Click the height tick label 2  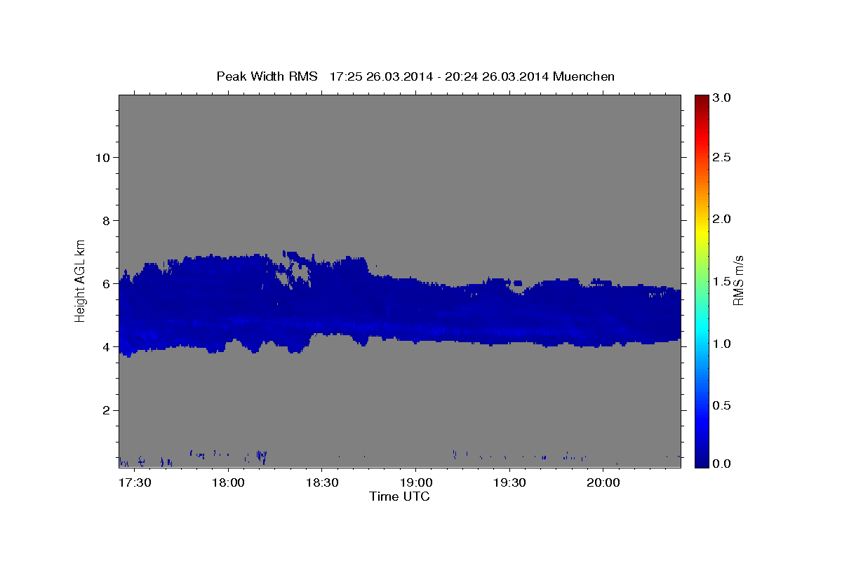(x=105, y=410)
